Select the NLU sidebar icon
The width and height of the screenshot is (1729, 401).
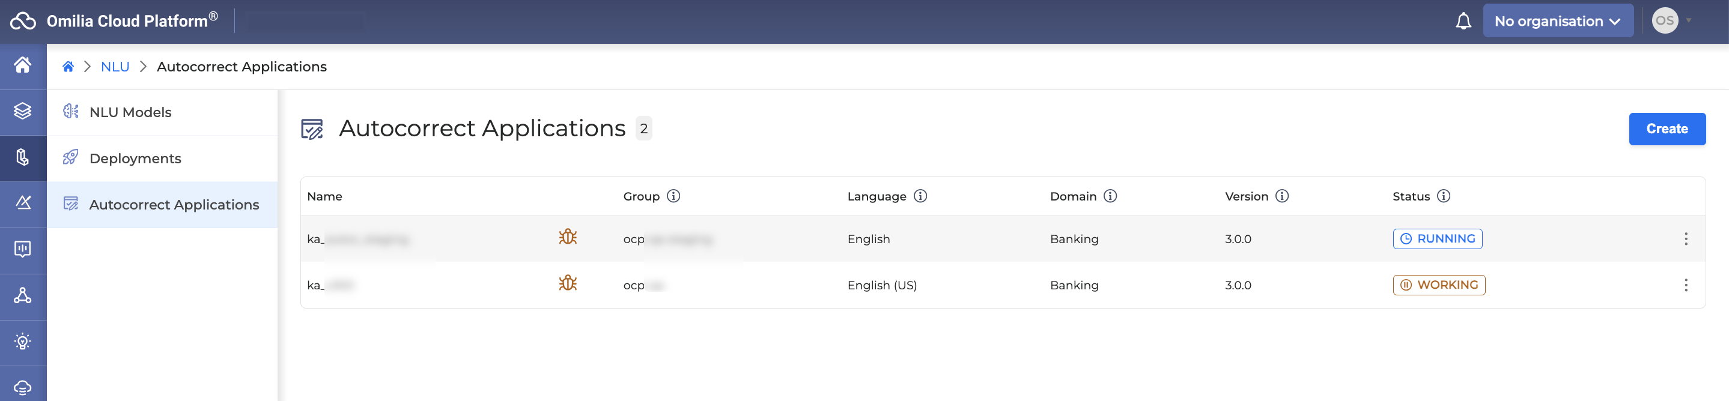tap(23, 157)
